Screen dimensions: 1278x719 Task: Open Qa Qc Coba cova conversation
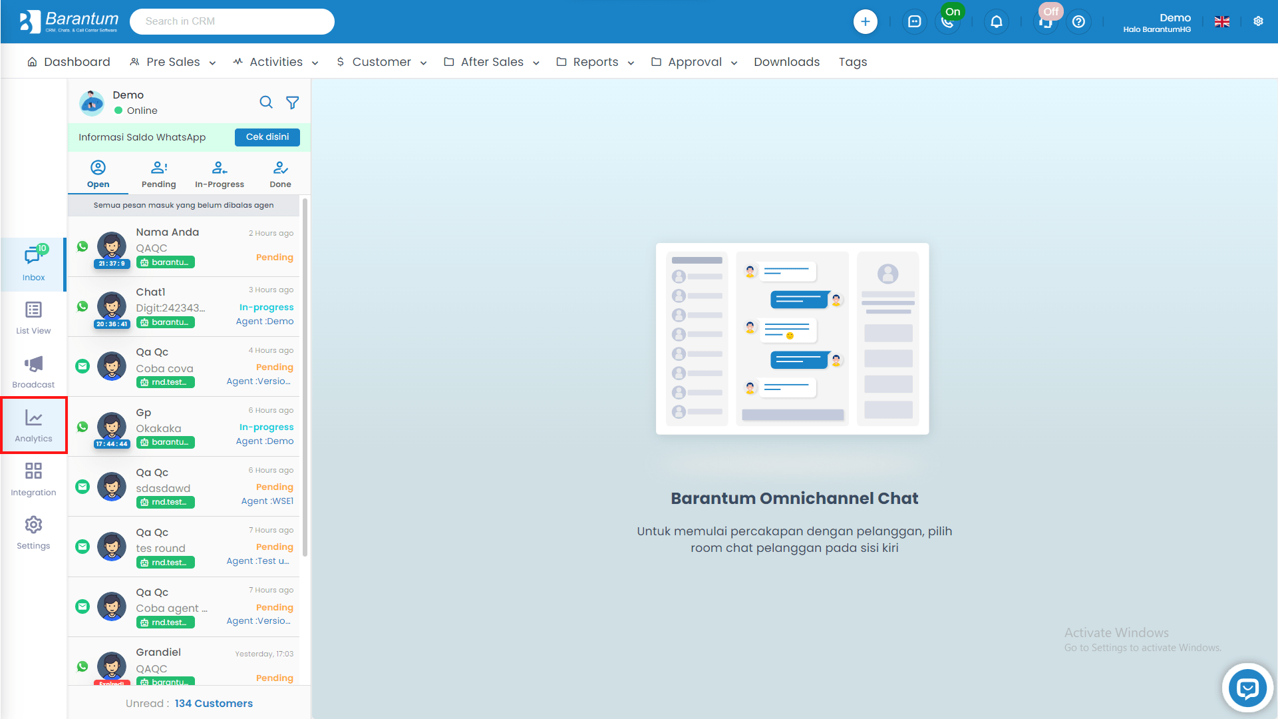click(184, 367)
